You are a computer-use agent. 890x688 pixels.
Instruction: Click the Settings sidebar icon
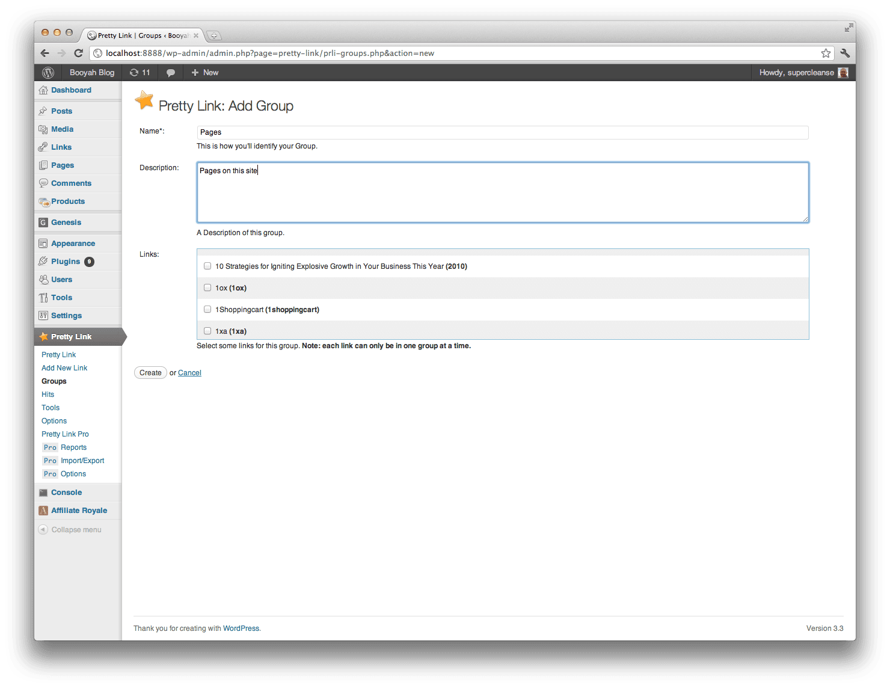[43, 316]
